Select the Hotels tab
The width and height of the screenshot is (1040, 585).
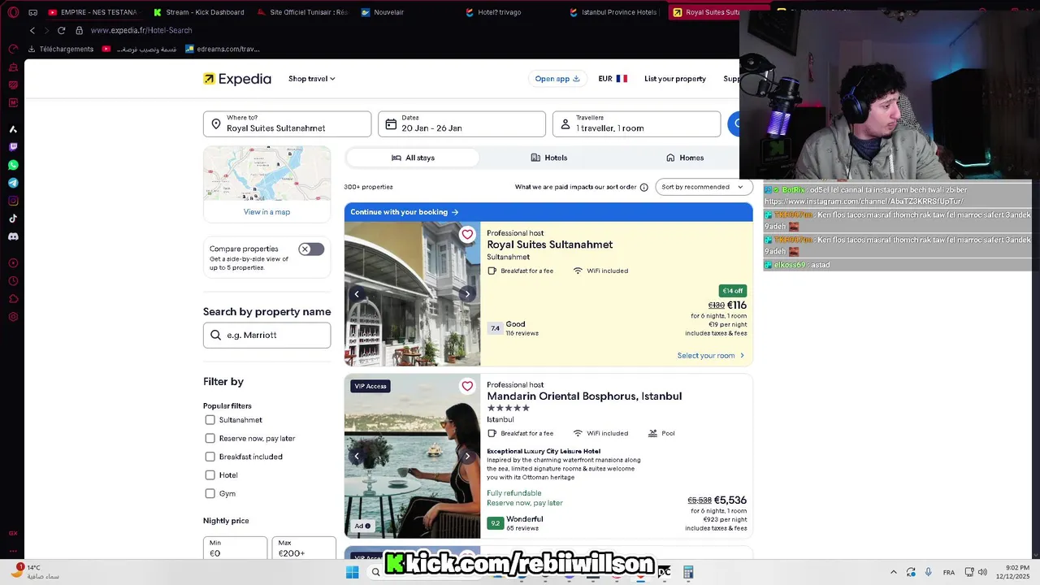click(x=549, y=158)
